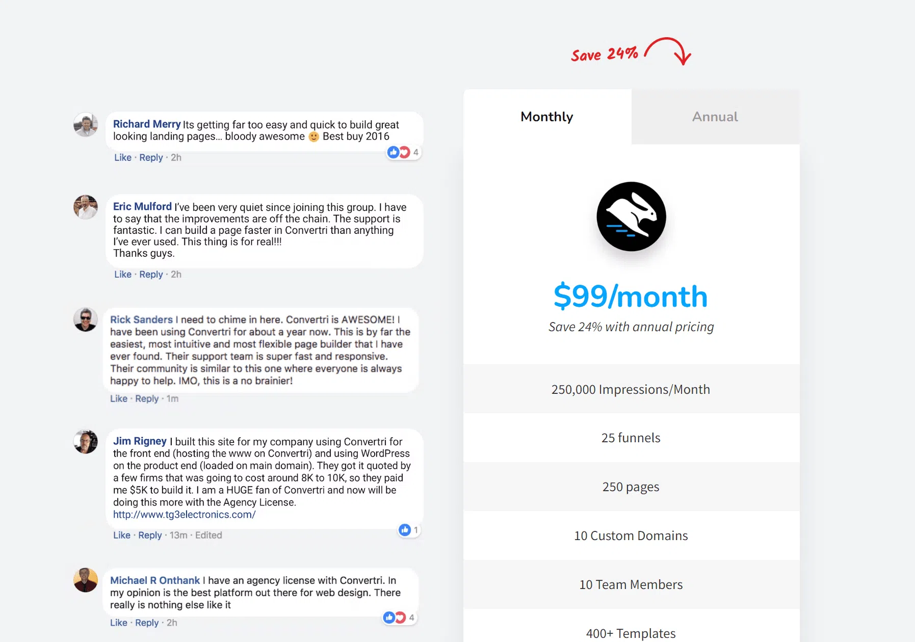The width and height of the screenshot is (915, 642).
Task: Click the '250,000 Impressions/Month' row
Action: click(x=631, y=389)
